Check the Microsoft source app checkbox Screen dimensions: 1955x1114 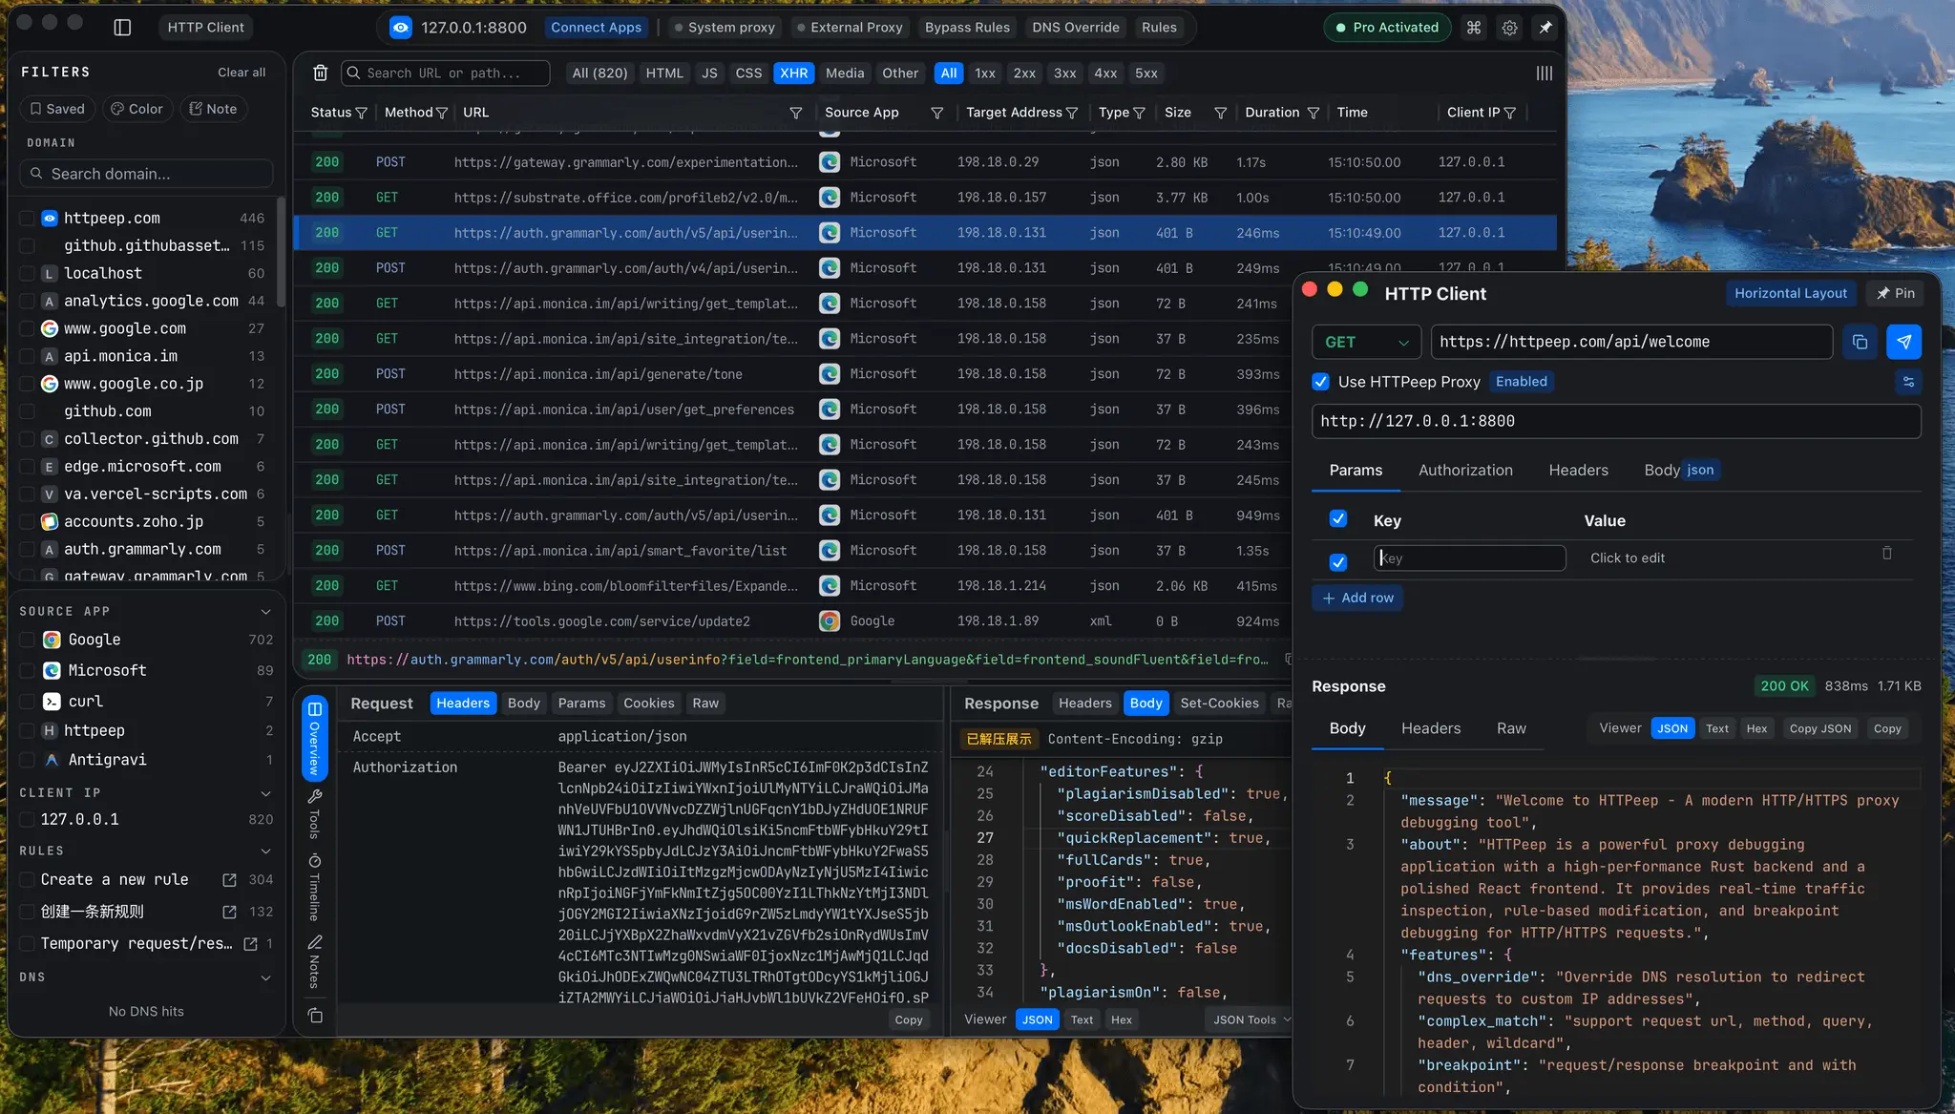coord(28,671)
